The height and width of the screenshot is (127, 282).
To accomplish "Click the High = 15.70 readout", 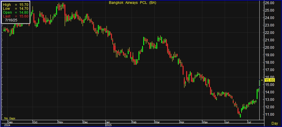I will (x=16, y=5).
